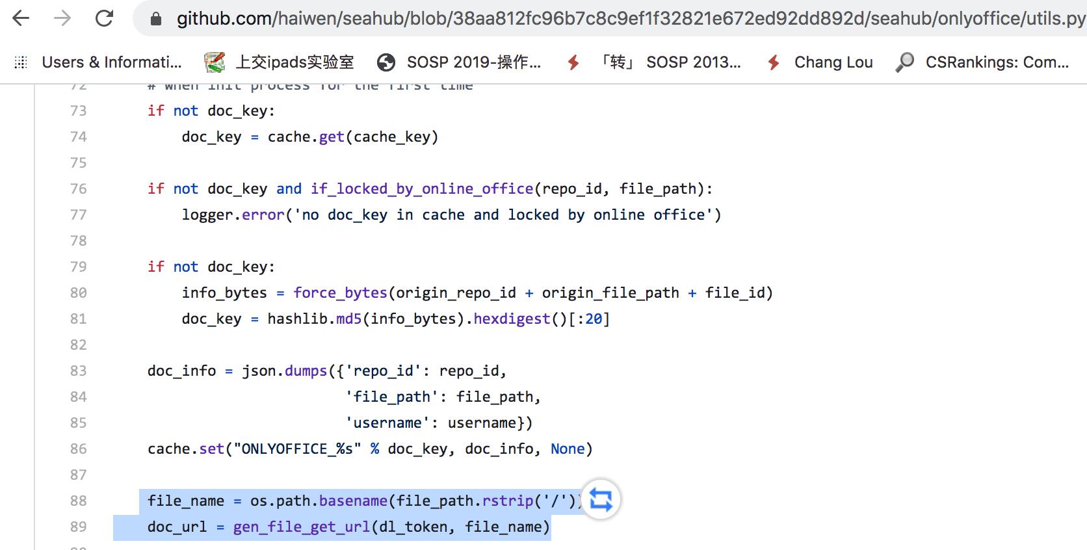The height and width of the screenshot is (550, 1087).
Task: Open the Apps grid shortcut
Action: pos(21,62)
